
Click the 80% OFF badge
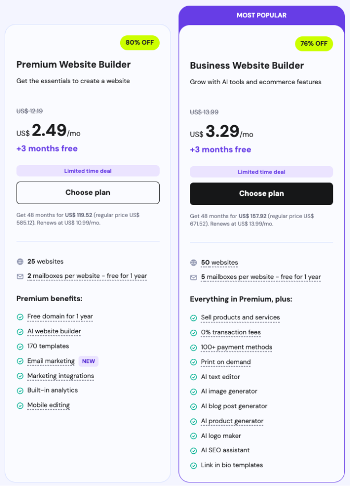(x=139, y=43)
